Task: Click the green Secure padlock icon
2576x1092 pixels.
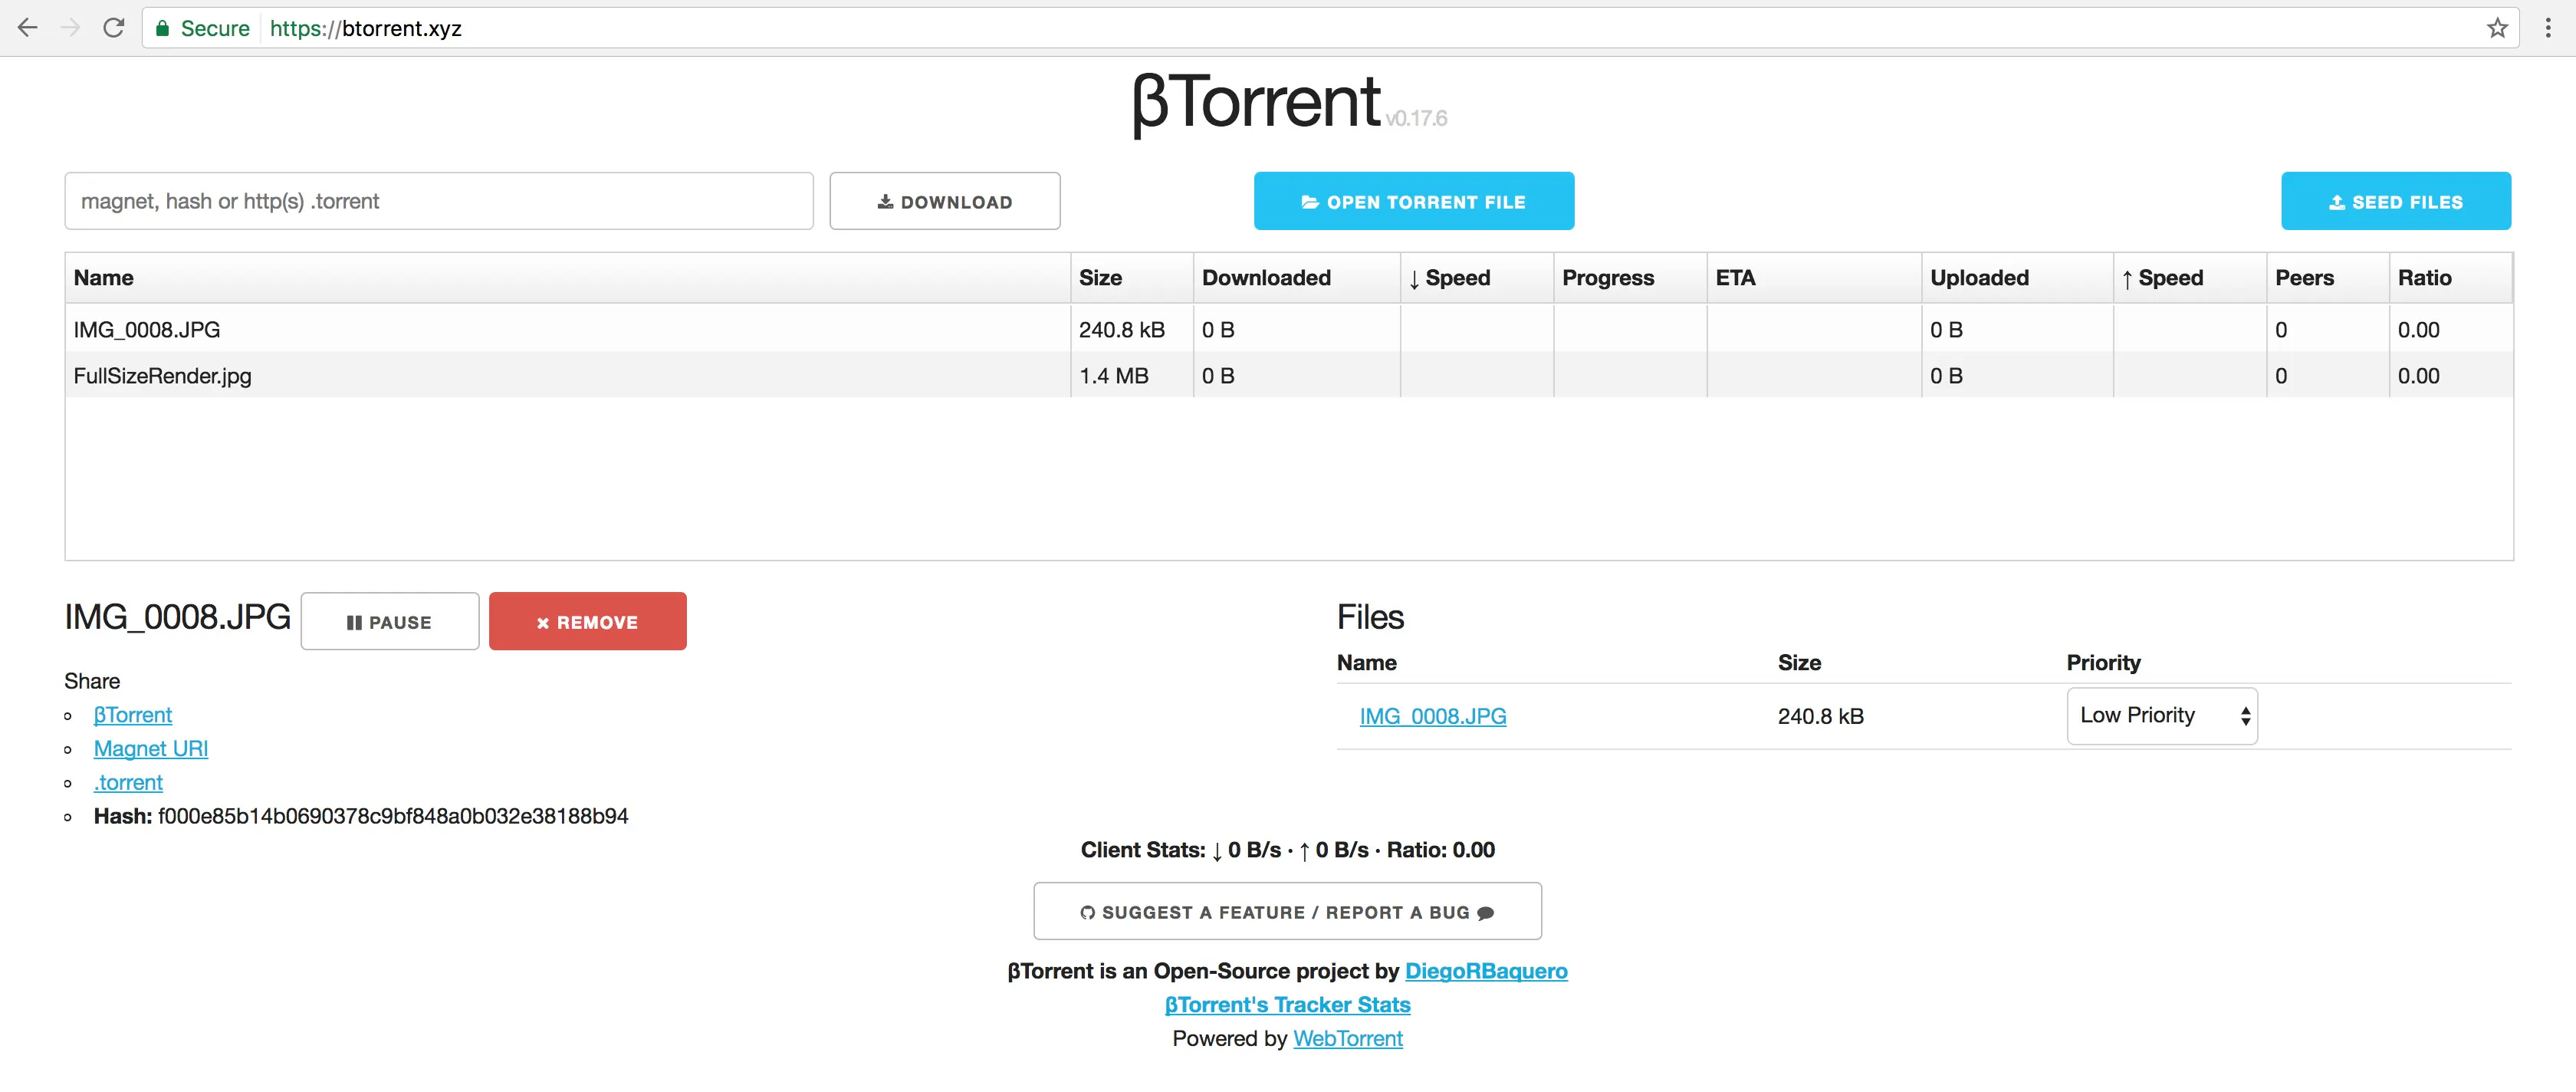Action: pyautogui.click(x=162, y=28)
